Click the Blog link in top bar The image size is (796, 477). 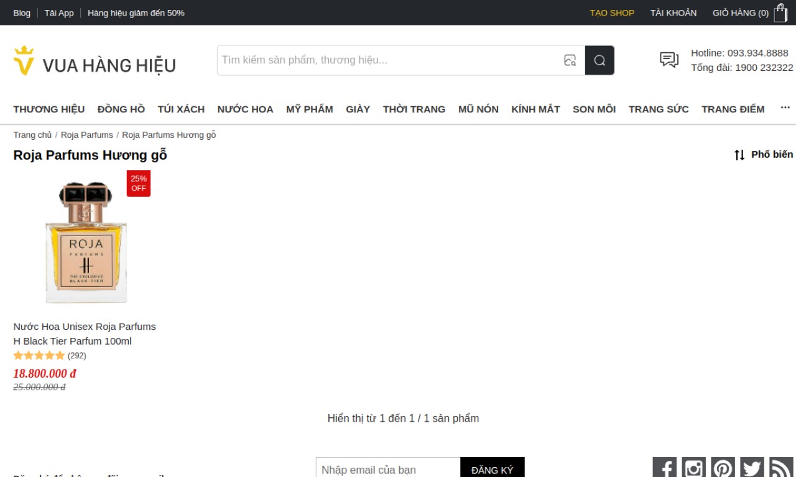(x=22, y=12)
